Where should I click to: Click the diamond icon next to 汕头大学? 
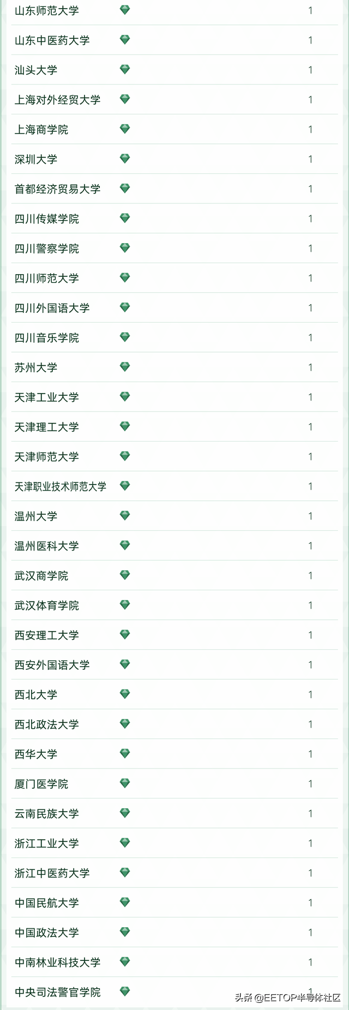click(x=125, y=69)
